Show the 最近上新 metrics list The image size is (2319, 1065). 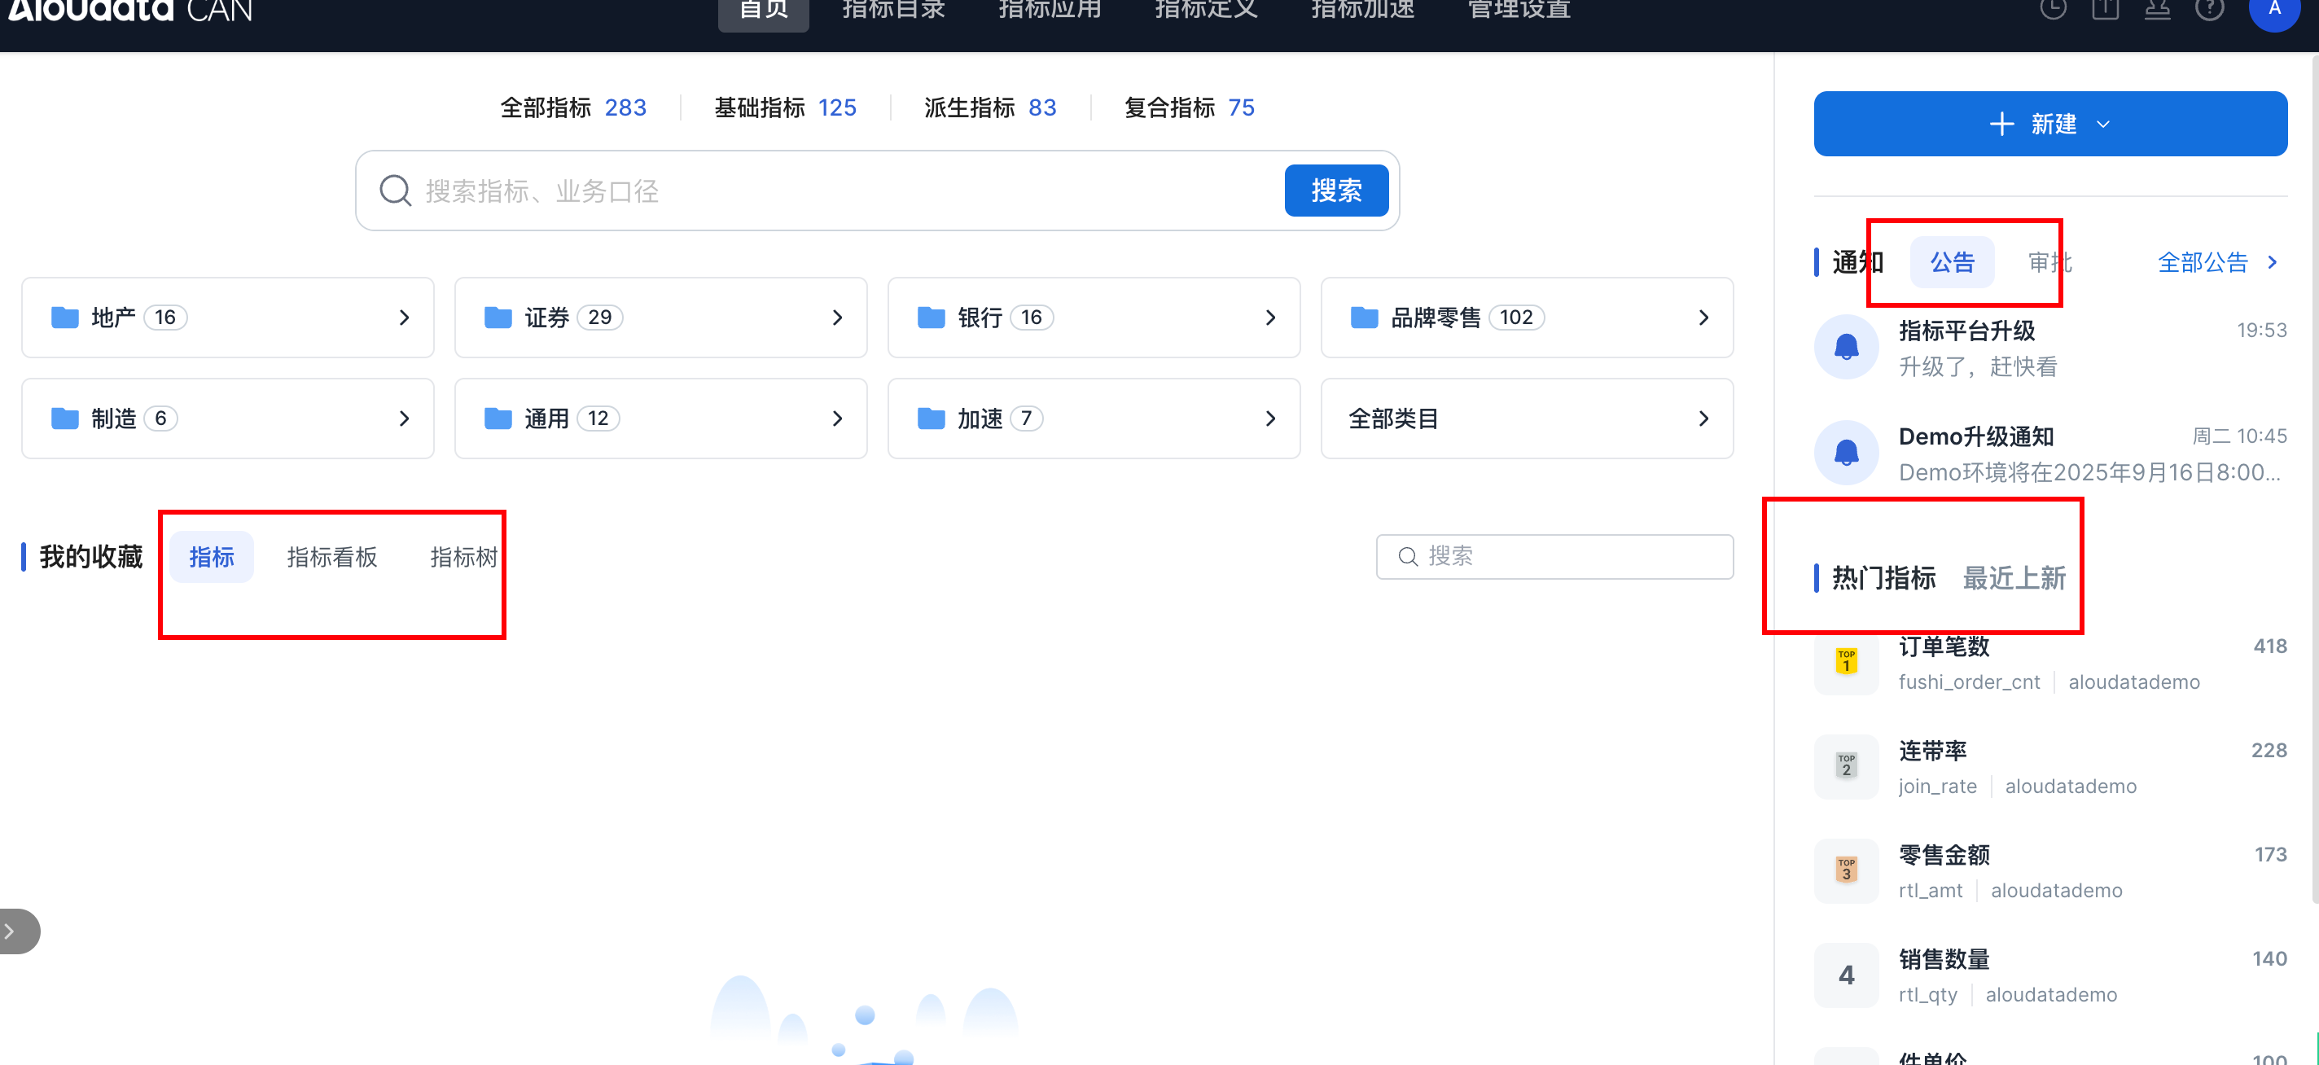[x=2014, y=578]
